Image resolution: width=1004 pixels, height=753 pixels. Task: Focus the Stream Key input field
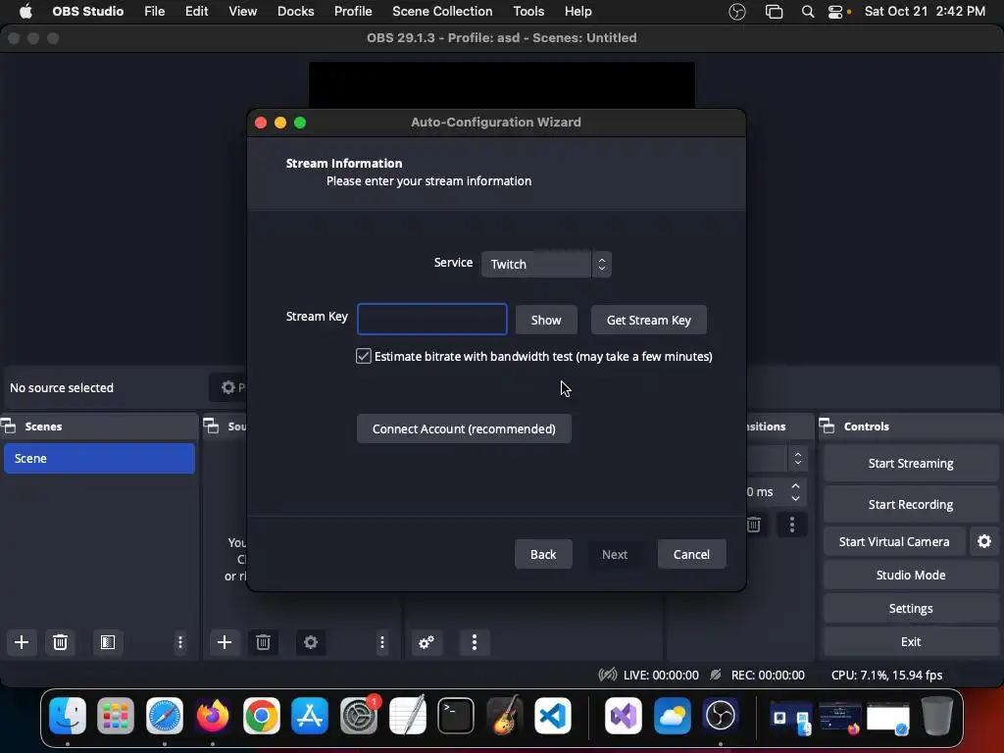tap(432, 319)
